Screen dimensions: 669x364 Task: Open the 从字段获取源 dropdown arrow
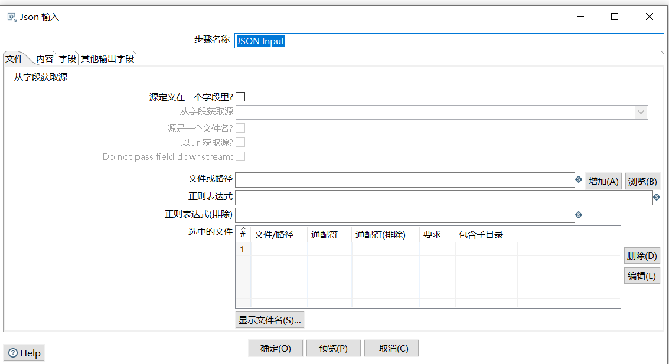coord(641,113)
